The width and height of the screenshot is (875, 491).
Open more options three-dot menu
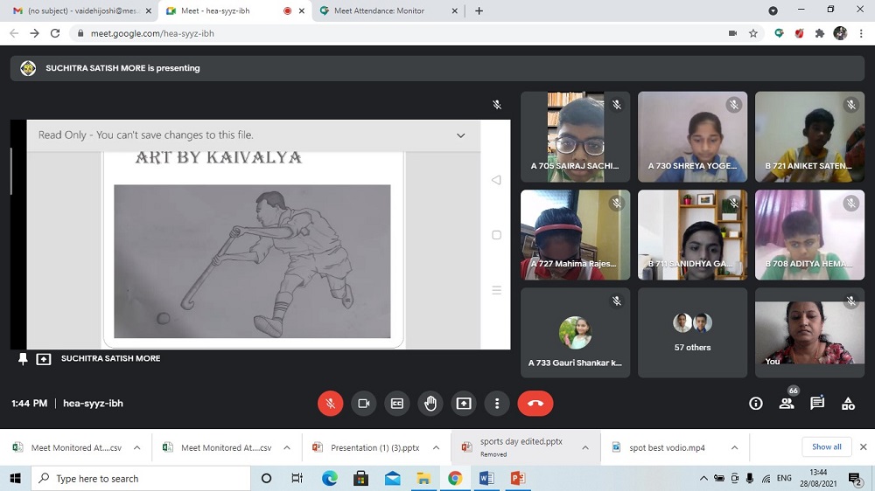tap(497, 403)
